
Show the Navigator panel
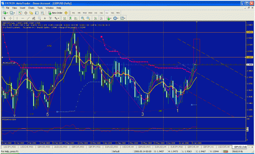click(x=31, y=13)
